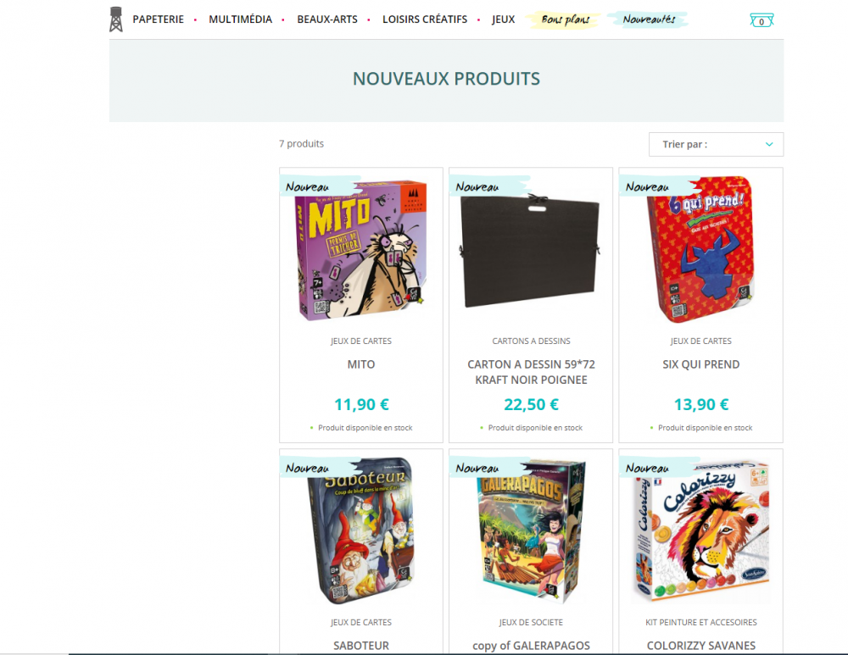Open the MITO game box image
This screenshot has width=848, height=655.
pyautogui.click(x=360, y=250)
